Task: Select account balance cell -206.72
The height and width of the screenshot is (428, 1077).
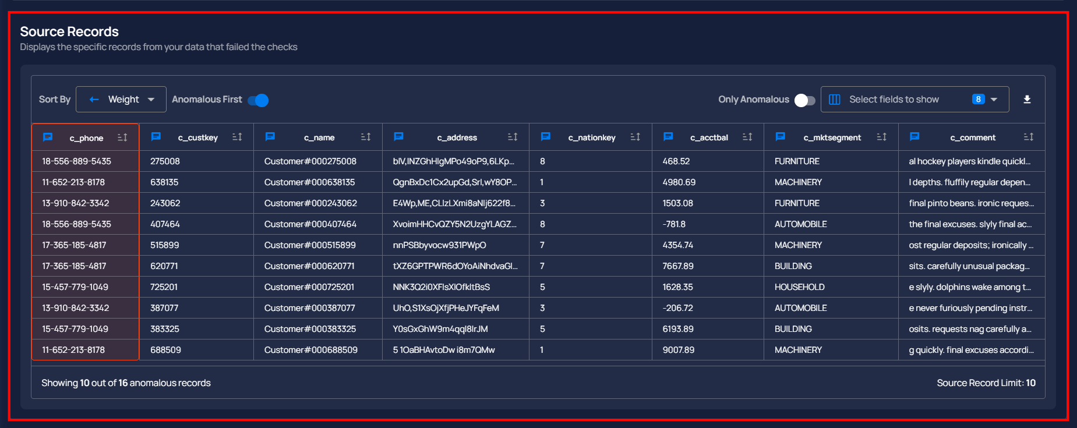Action: [708, 308]
